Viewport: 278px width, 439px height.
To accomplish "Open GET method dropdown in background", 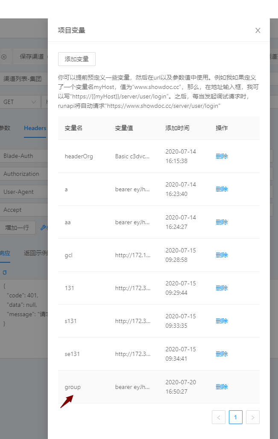I will pyautogui.click(x=20, y=102).
